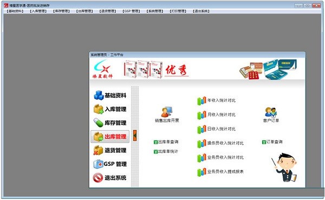Open the 客户订单 icon
This screenshot has height=200, width=325.
click(x=271, y=115)
